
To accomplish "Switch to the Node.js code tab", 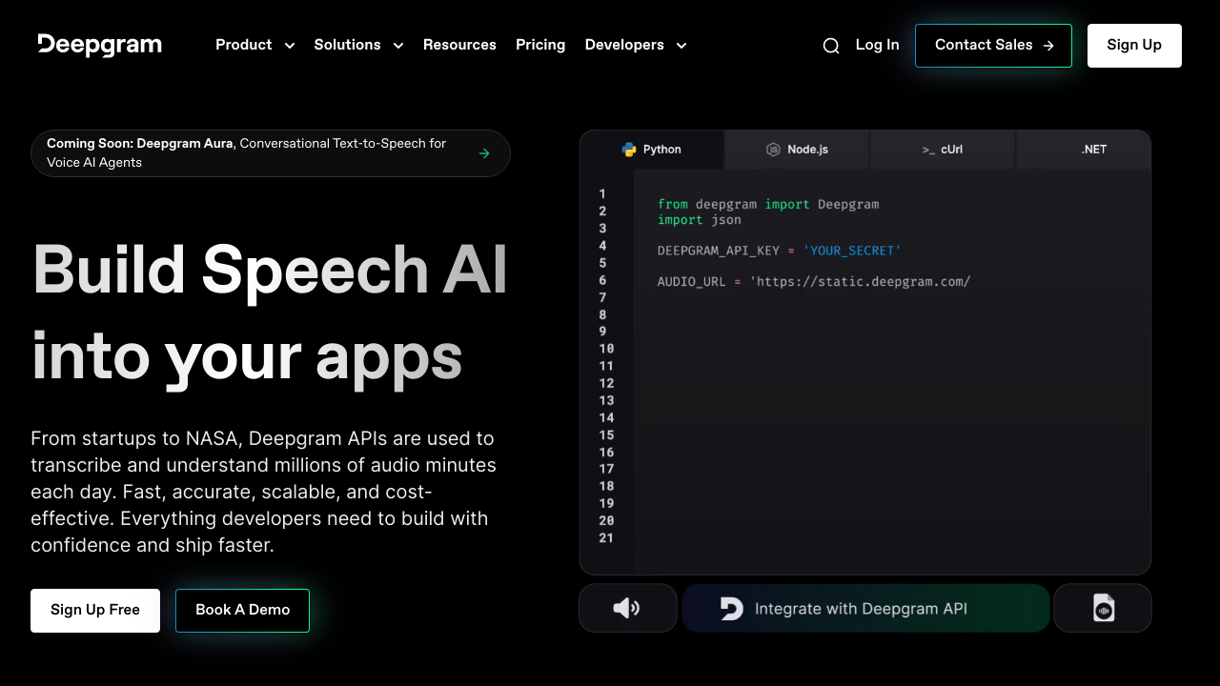I will (x=798, y=150).
